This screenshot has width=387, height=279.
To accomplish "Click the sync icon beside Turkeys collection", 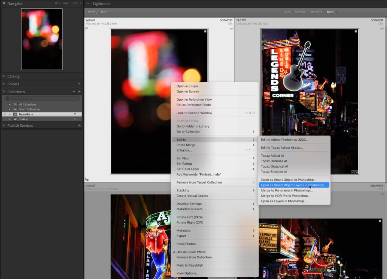I will (x=5, y=119).
